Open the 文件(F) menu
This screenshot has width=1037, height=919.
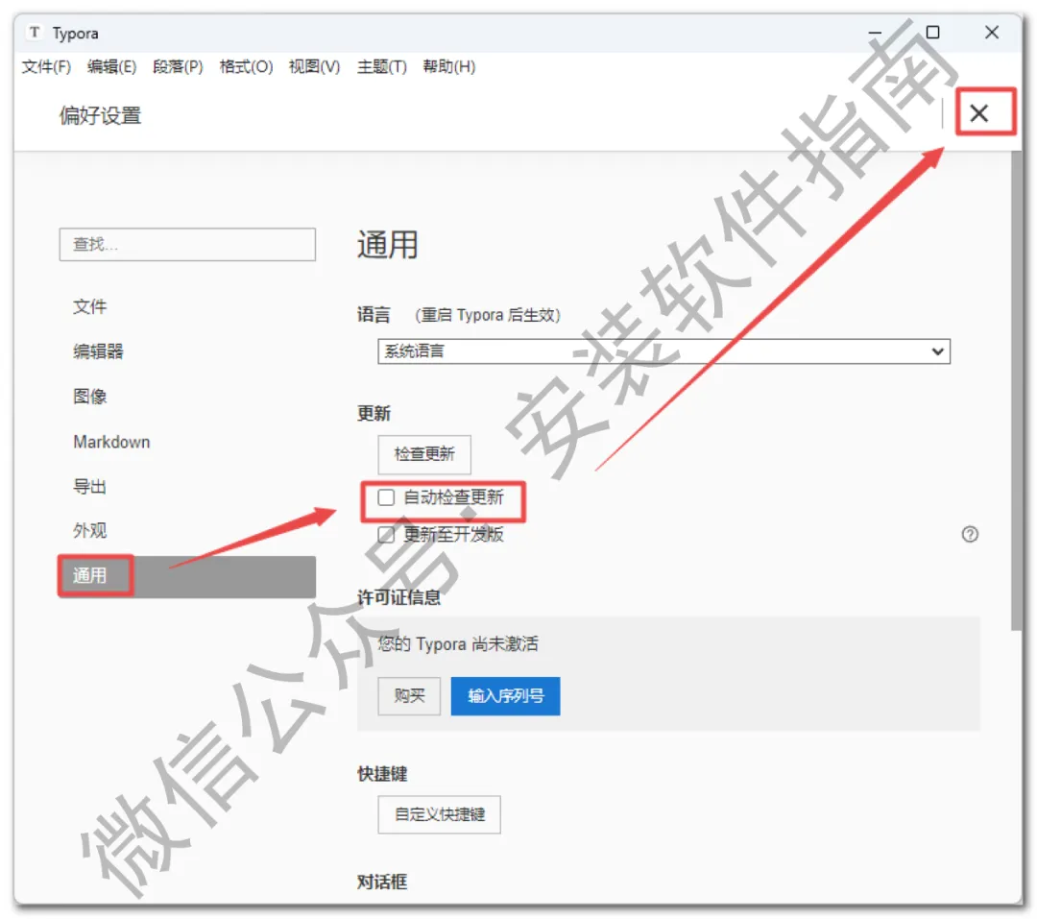(x=46, y=67)
